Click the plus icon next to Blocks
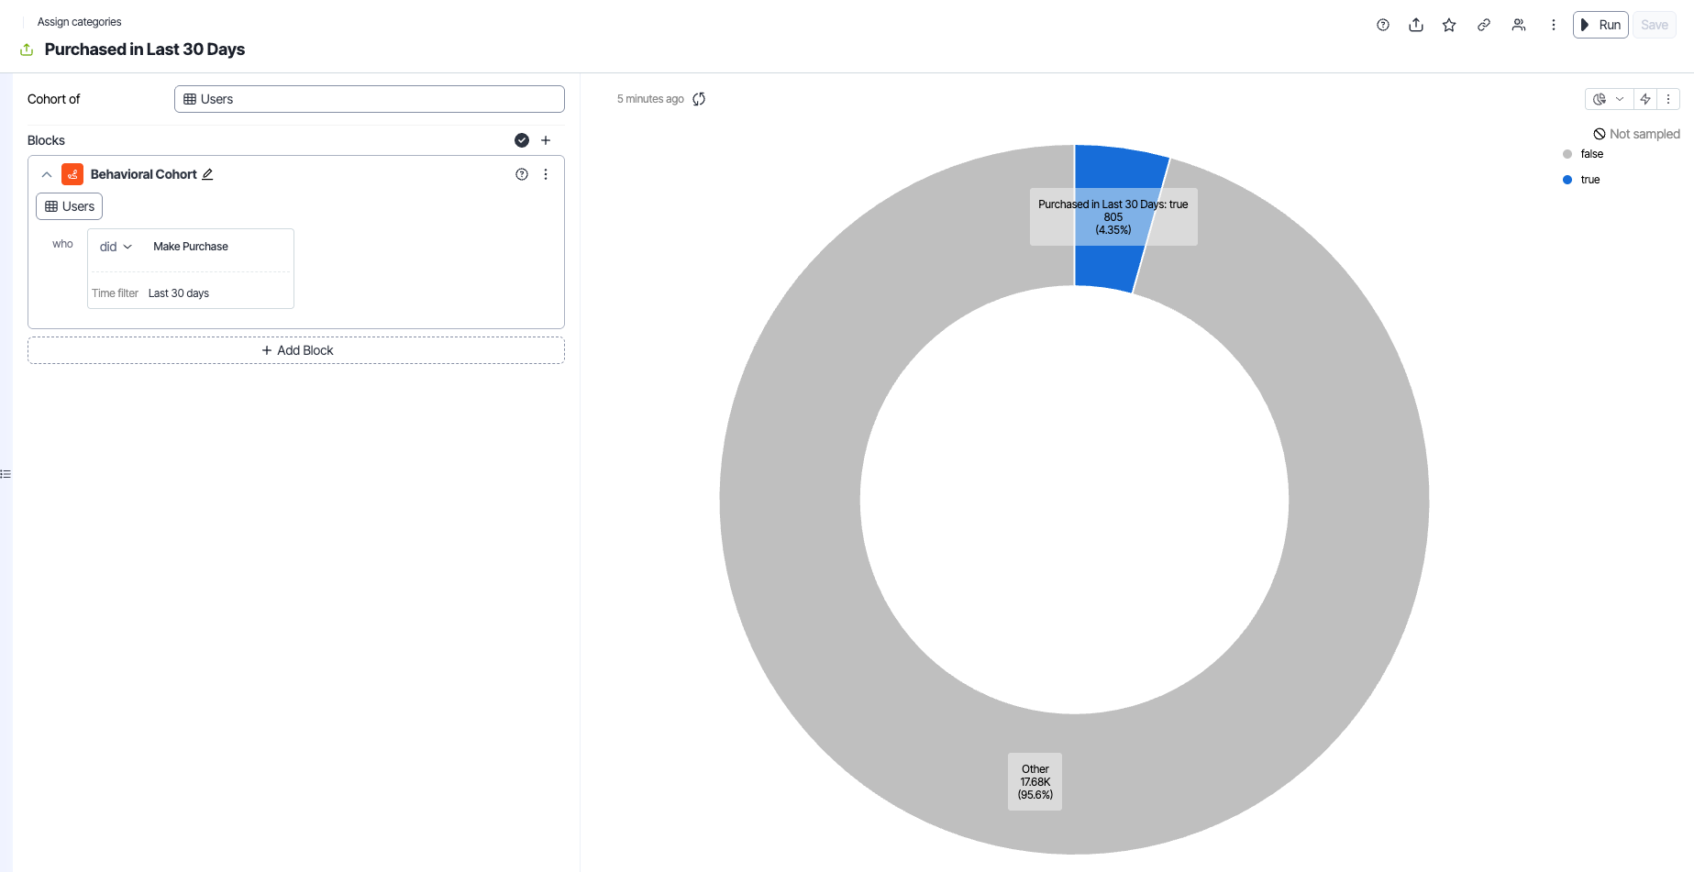The image size is (1694, 872). (x=546, y=140)
